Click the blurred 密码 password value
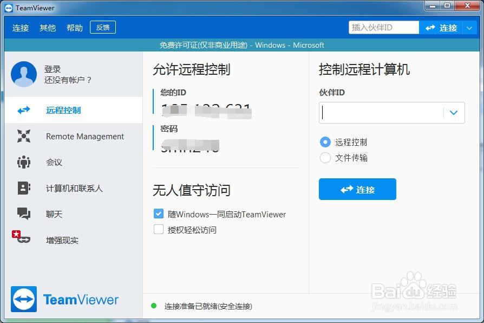This screenshot has width=484, height=323. 191,146
